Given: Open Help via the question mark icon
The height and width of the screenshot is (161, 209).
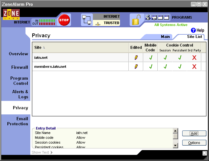Looking at the screenshot, I should [193, 30].
